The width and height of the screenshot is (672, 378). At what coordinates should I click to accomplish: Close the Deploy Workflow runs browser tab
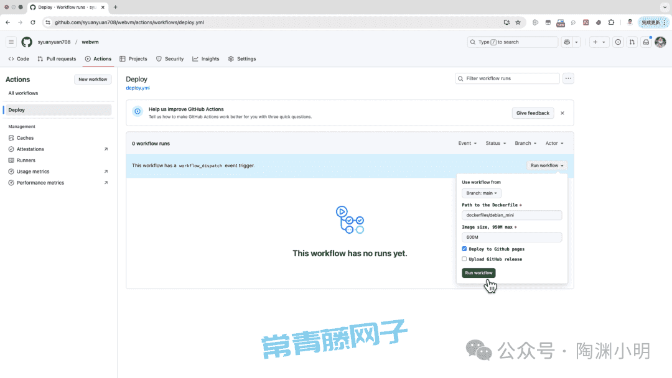(103, 7)
